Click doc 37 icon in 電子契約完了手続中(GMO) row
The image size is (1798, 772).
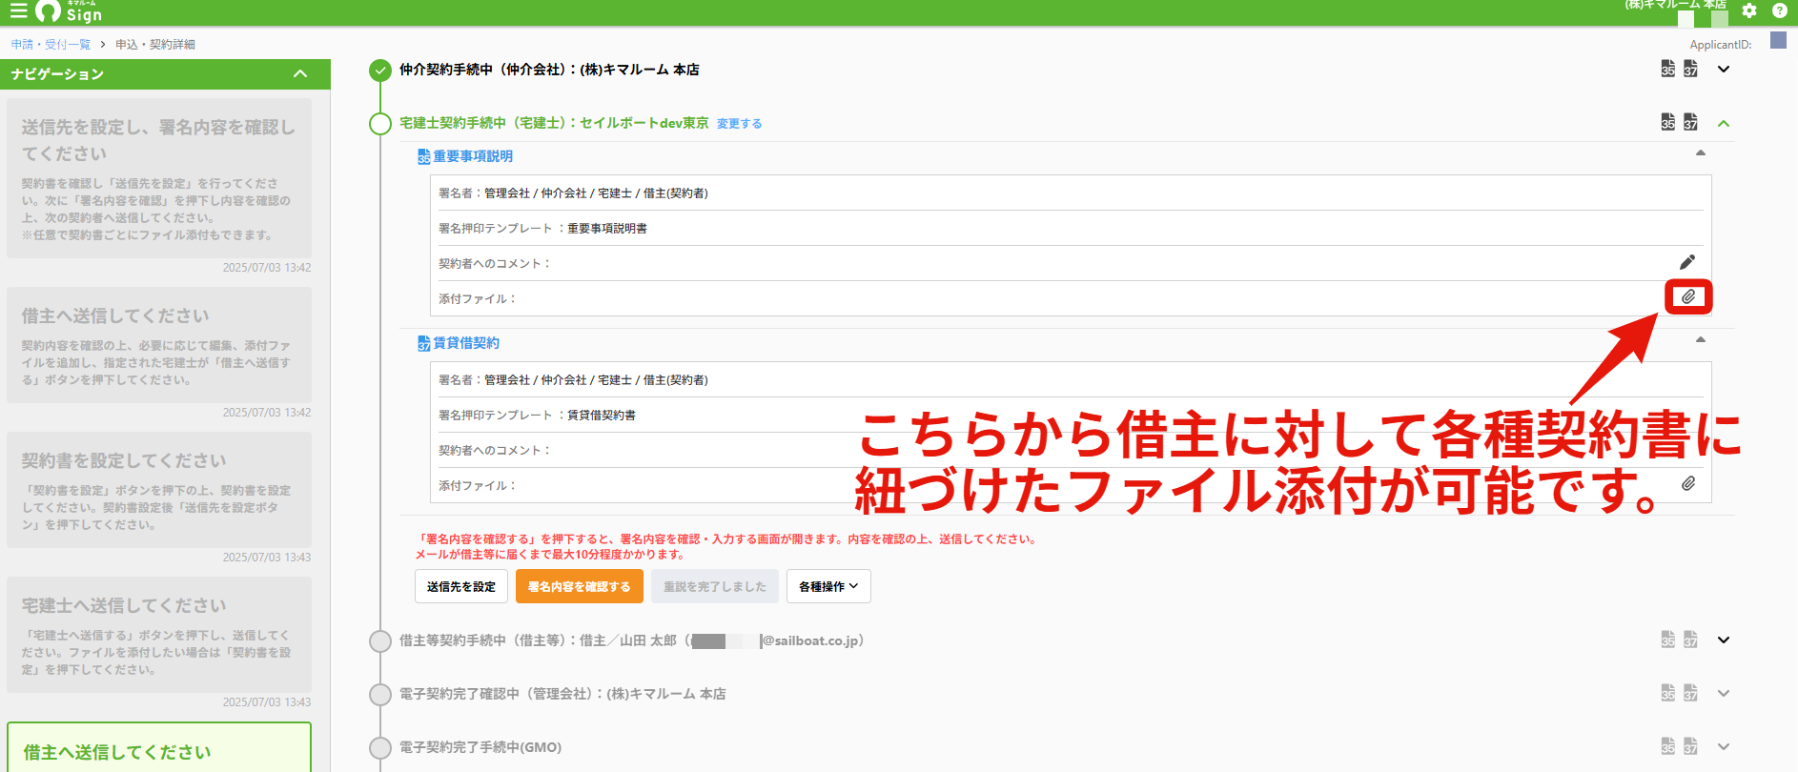(x=1690, y=746)
